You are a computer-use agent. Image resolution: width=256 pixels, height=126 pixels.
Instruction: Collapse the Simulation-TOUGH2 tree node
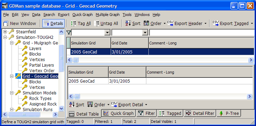[5, 37]
